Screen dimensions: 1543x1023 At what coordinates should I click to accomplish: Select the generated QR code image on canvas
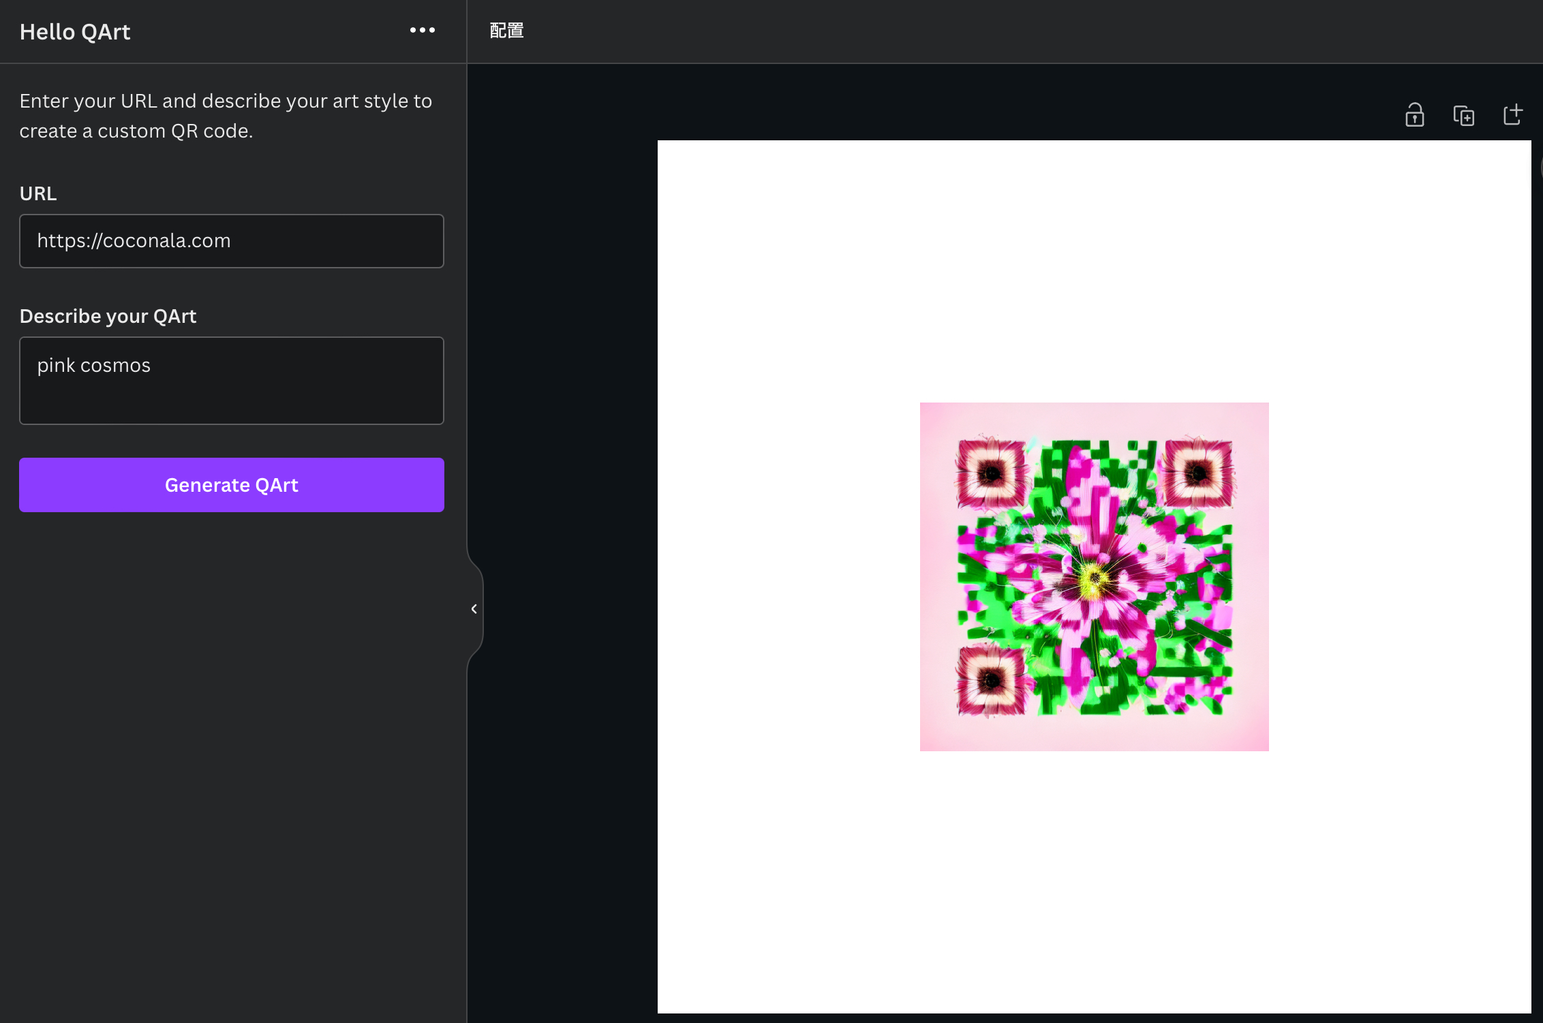point(1095,577)
